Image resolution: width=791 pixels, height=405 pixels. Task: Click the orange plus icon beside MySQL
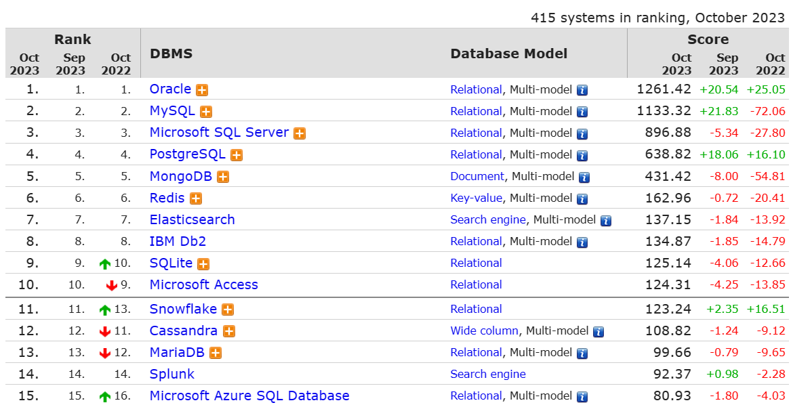(x=206, y=112)
